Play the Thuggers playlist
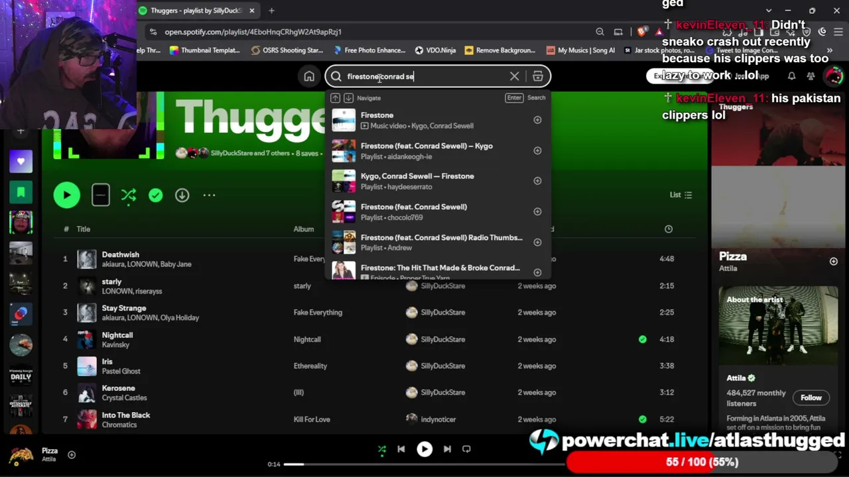849x477 pixels. 66,195
